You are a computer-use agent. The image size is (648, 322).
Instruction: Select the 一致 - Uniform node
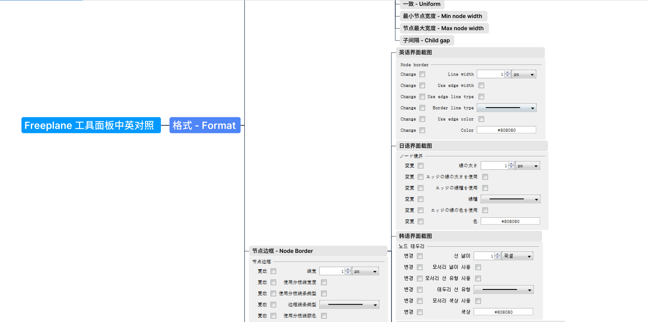pyautogui.click(x=422, y=4)
